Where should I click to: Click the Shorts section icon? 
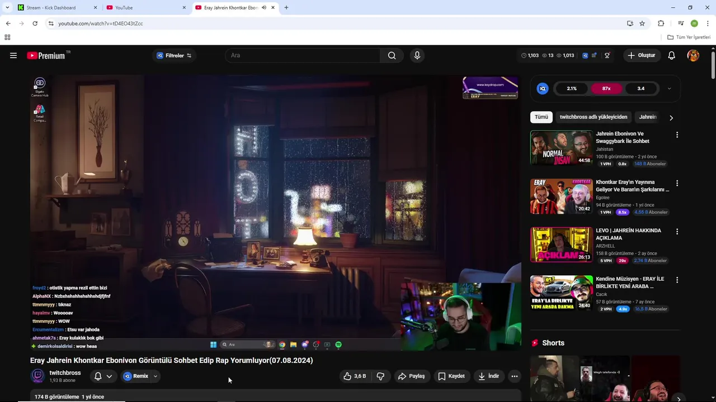(x=535, y=343)
